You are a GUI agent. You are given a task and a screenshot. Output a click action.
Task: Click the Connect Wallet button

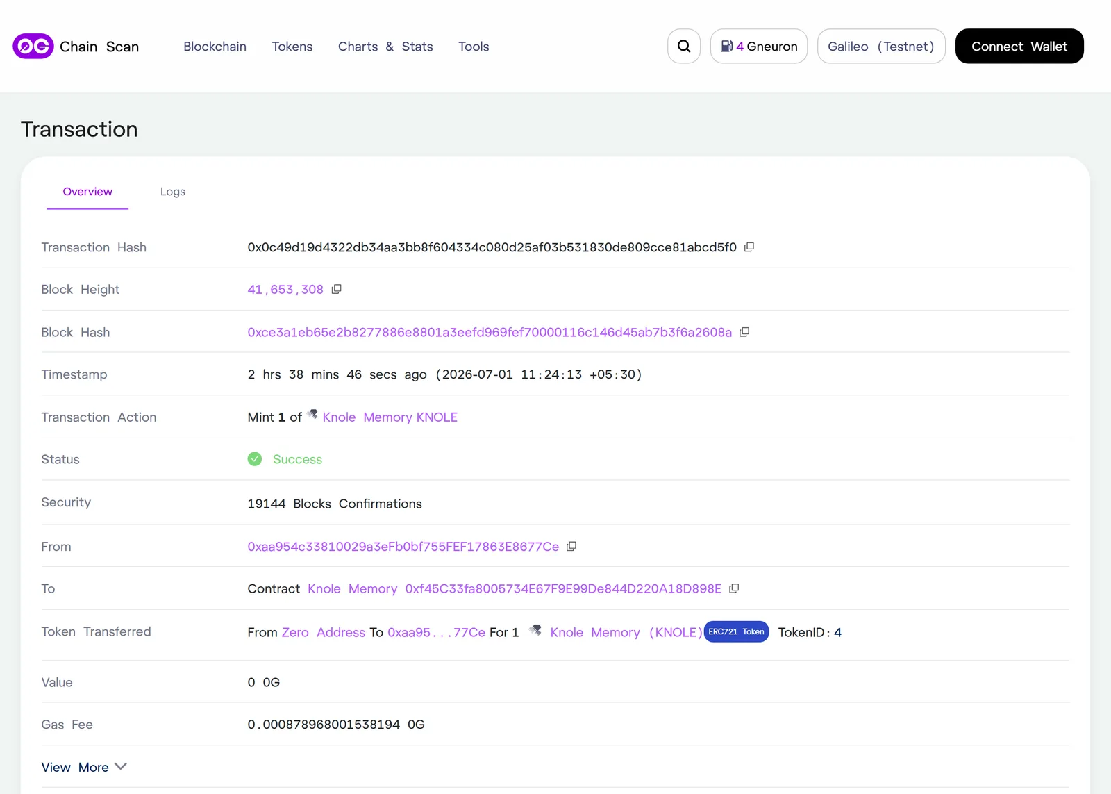click(1019, 46)
